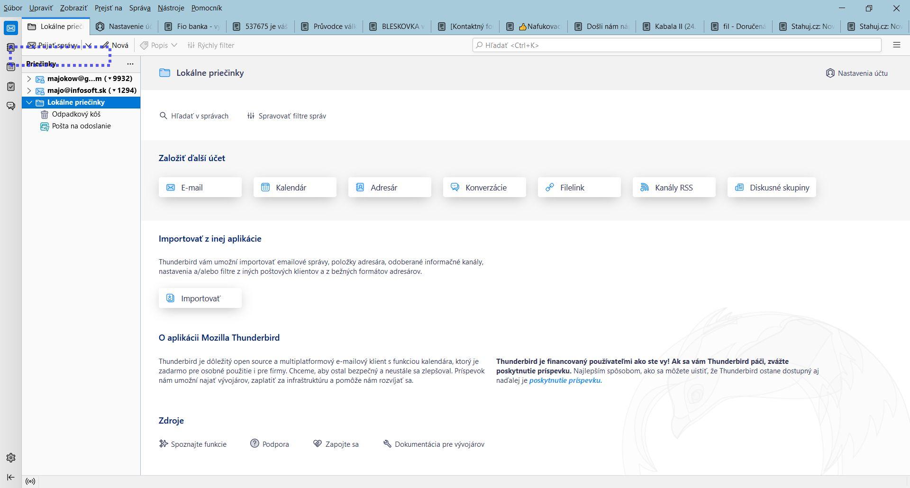The width and height of the screenshot is (910, 488).
Task: Select majokow@g...m account row
Action: click(x=81, y=79)
